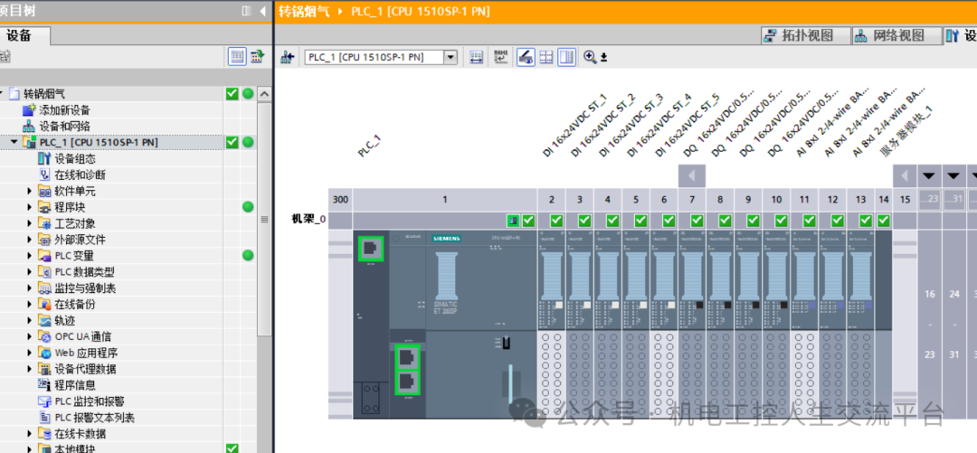The width and height of the screenshot is (977, 453).
Task: Open the zoom level dropdown arrow
Action: click(x=603, y=58)
